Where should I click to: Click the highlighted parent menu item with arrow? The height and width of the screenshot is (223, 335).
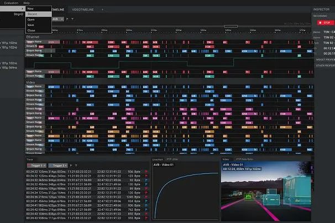click(x=12, y=9)
